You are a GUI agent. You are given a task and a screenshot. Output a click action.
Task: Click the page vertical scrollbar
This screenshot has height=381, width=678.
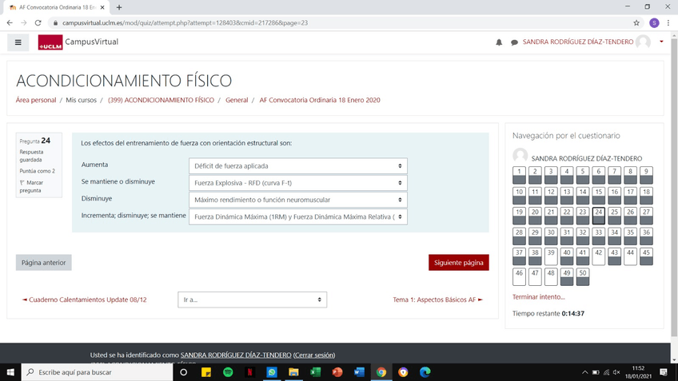pyautogui.click(x=674, y=188)
